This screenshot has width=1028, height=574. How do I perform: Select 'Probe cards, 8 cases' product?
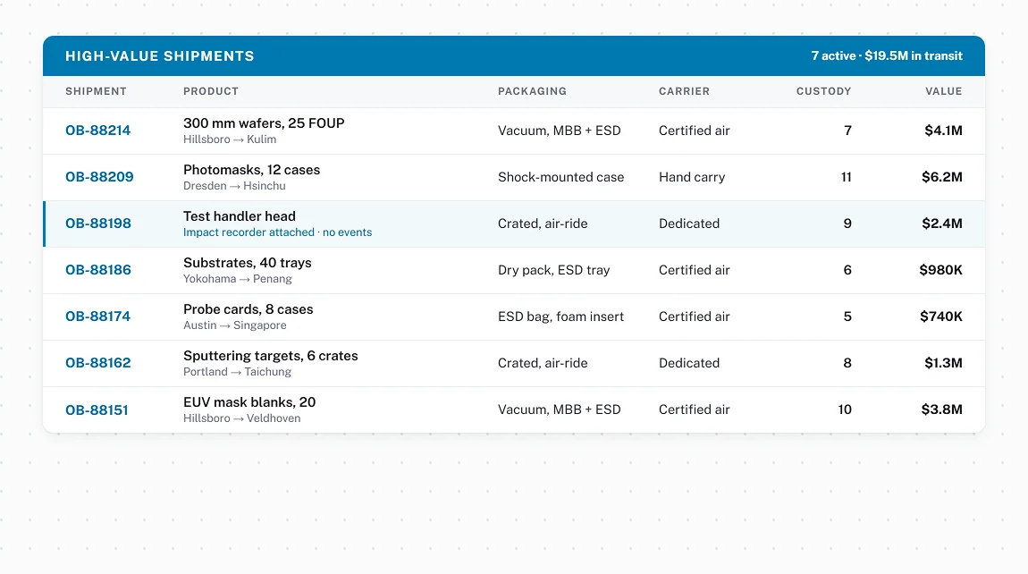tap(248, 309)
